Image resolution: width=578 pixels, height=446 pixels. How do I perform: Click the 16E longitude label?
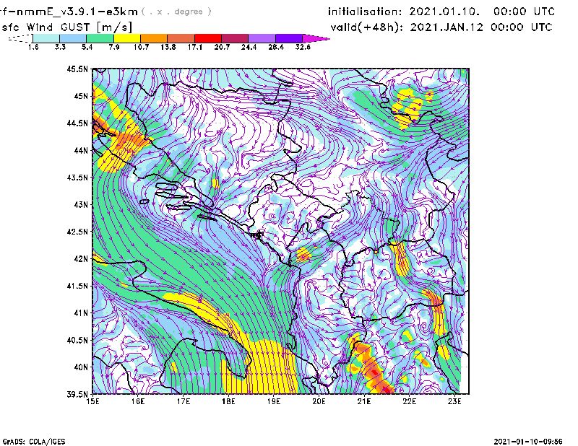(x=138, y=402)
